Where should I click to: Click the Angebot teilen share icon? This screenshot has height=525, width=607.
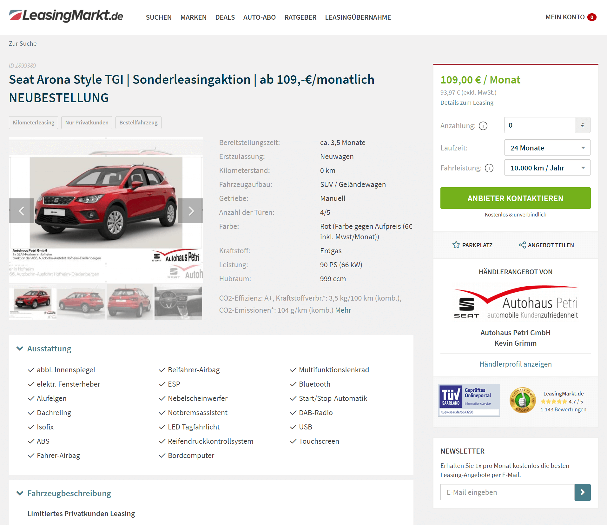(x=522, y=245)
